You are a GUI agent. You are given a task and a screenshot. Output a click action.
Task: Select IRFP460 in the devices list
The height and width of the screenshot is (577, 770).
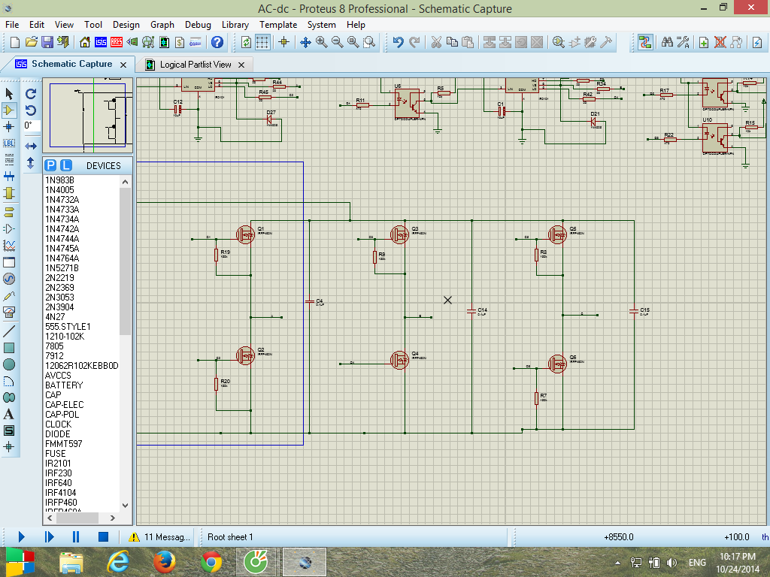point(60,502)
